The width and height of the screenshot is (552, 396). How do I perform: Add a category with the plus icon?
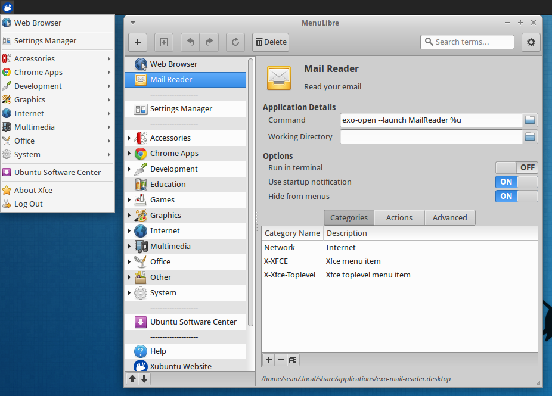point(268,360)
